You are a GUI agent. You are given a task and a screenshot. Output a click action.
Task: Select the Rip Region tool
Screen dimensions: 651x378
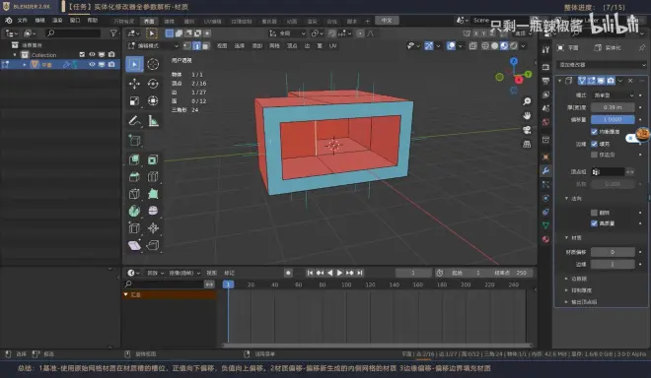coord(153,245)
